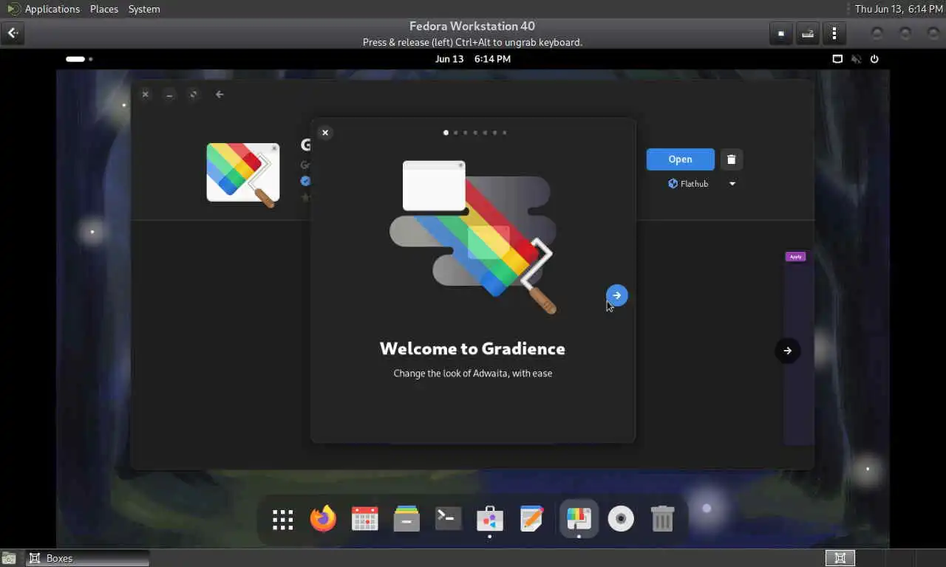The width and height of the screenshot is (946, 567).
Task: Open Calendar from the dock
Action: [364, 519]
